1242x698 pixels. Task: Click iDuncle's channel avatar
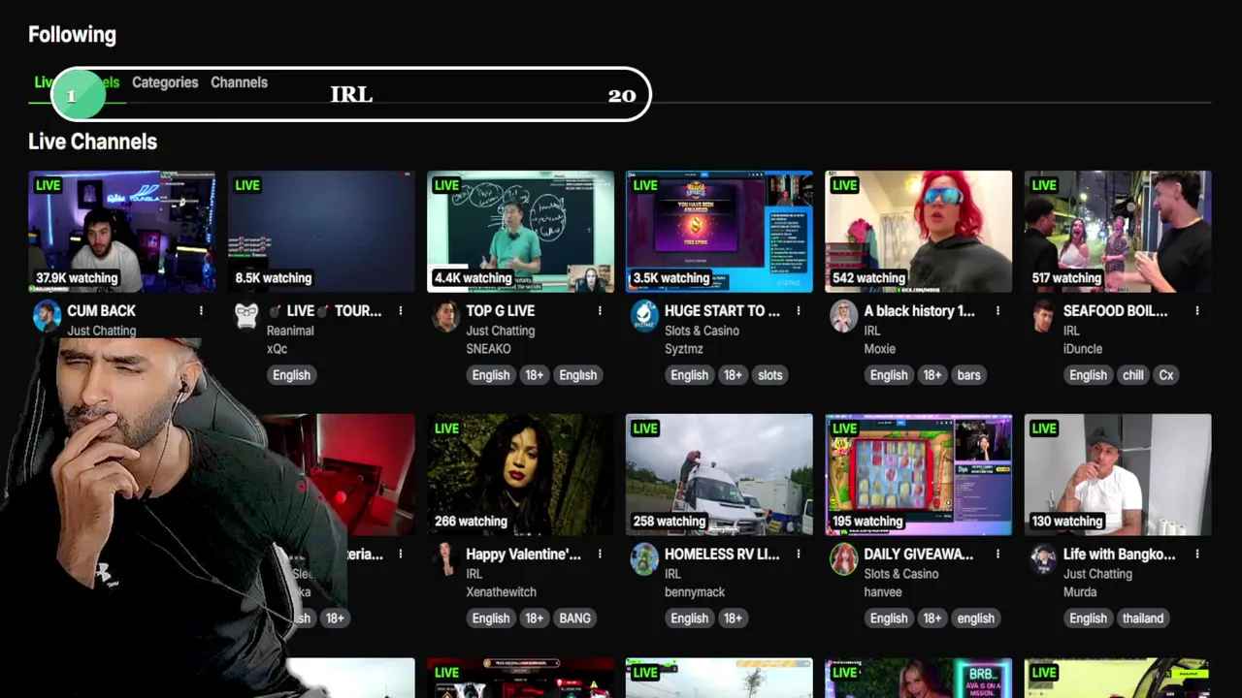tap(1043, 316)
